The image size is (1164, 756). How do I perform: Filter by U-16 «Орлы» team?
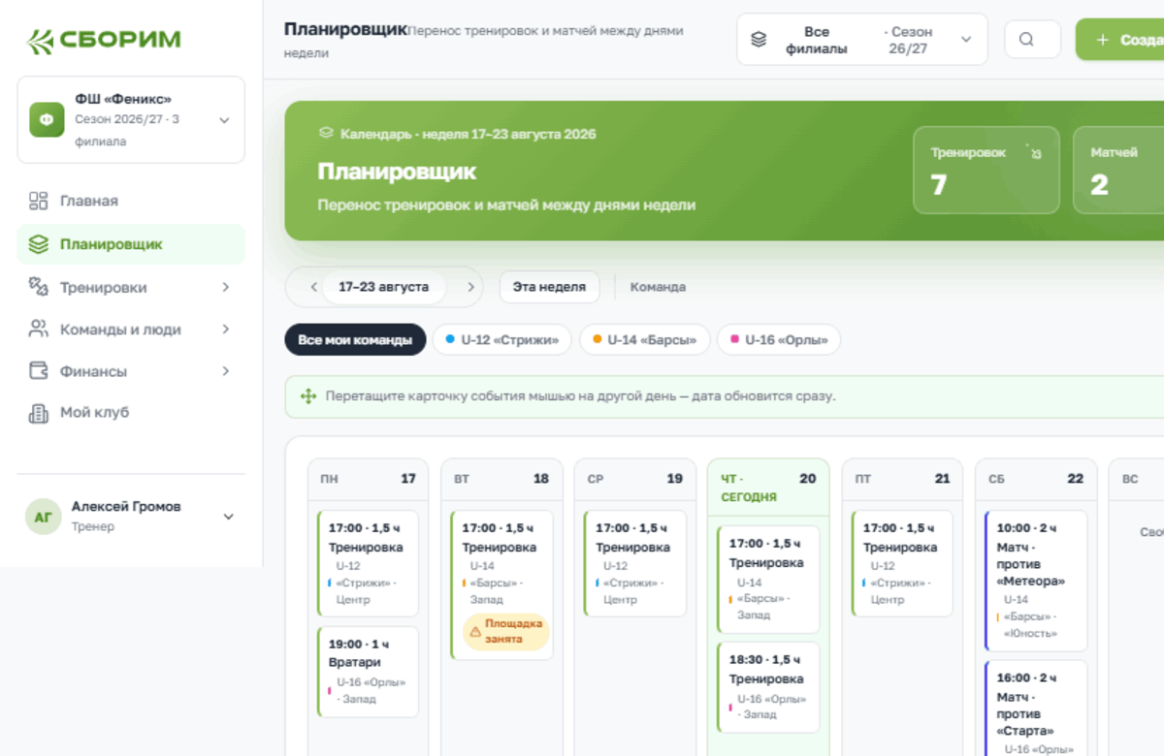click(x=779, y=340)
